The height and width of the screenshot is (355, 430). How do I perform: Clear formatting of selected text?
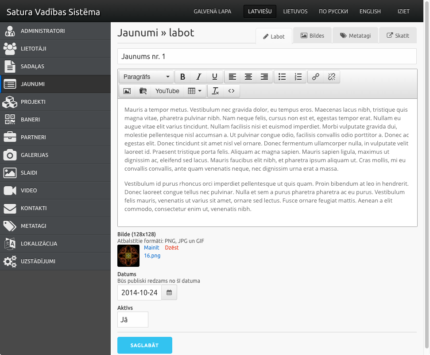(215, 91)
